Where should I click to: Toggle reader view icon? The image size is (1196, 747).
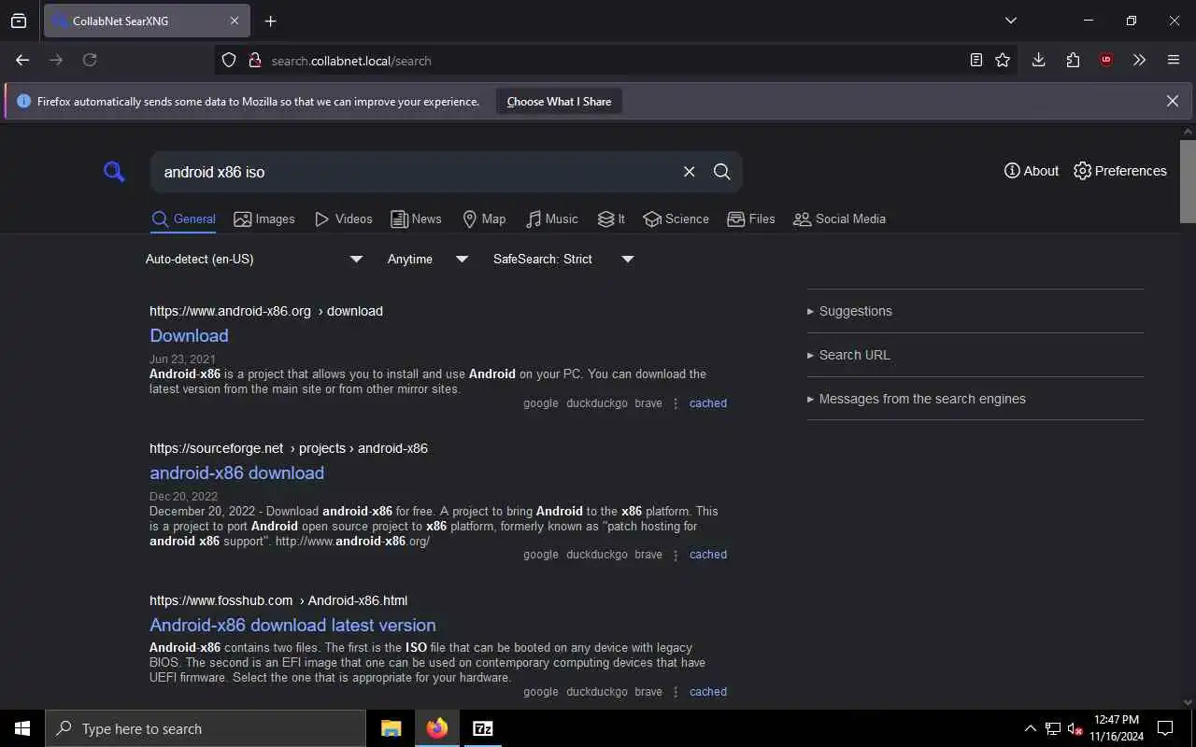[x=975, y=60]
